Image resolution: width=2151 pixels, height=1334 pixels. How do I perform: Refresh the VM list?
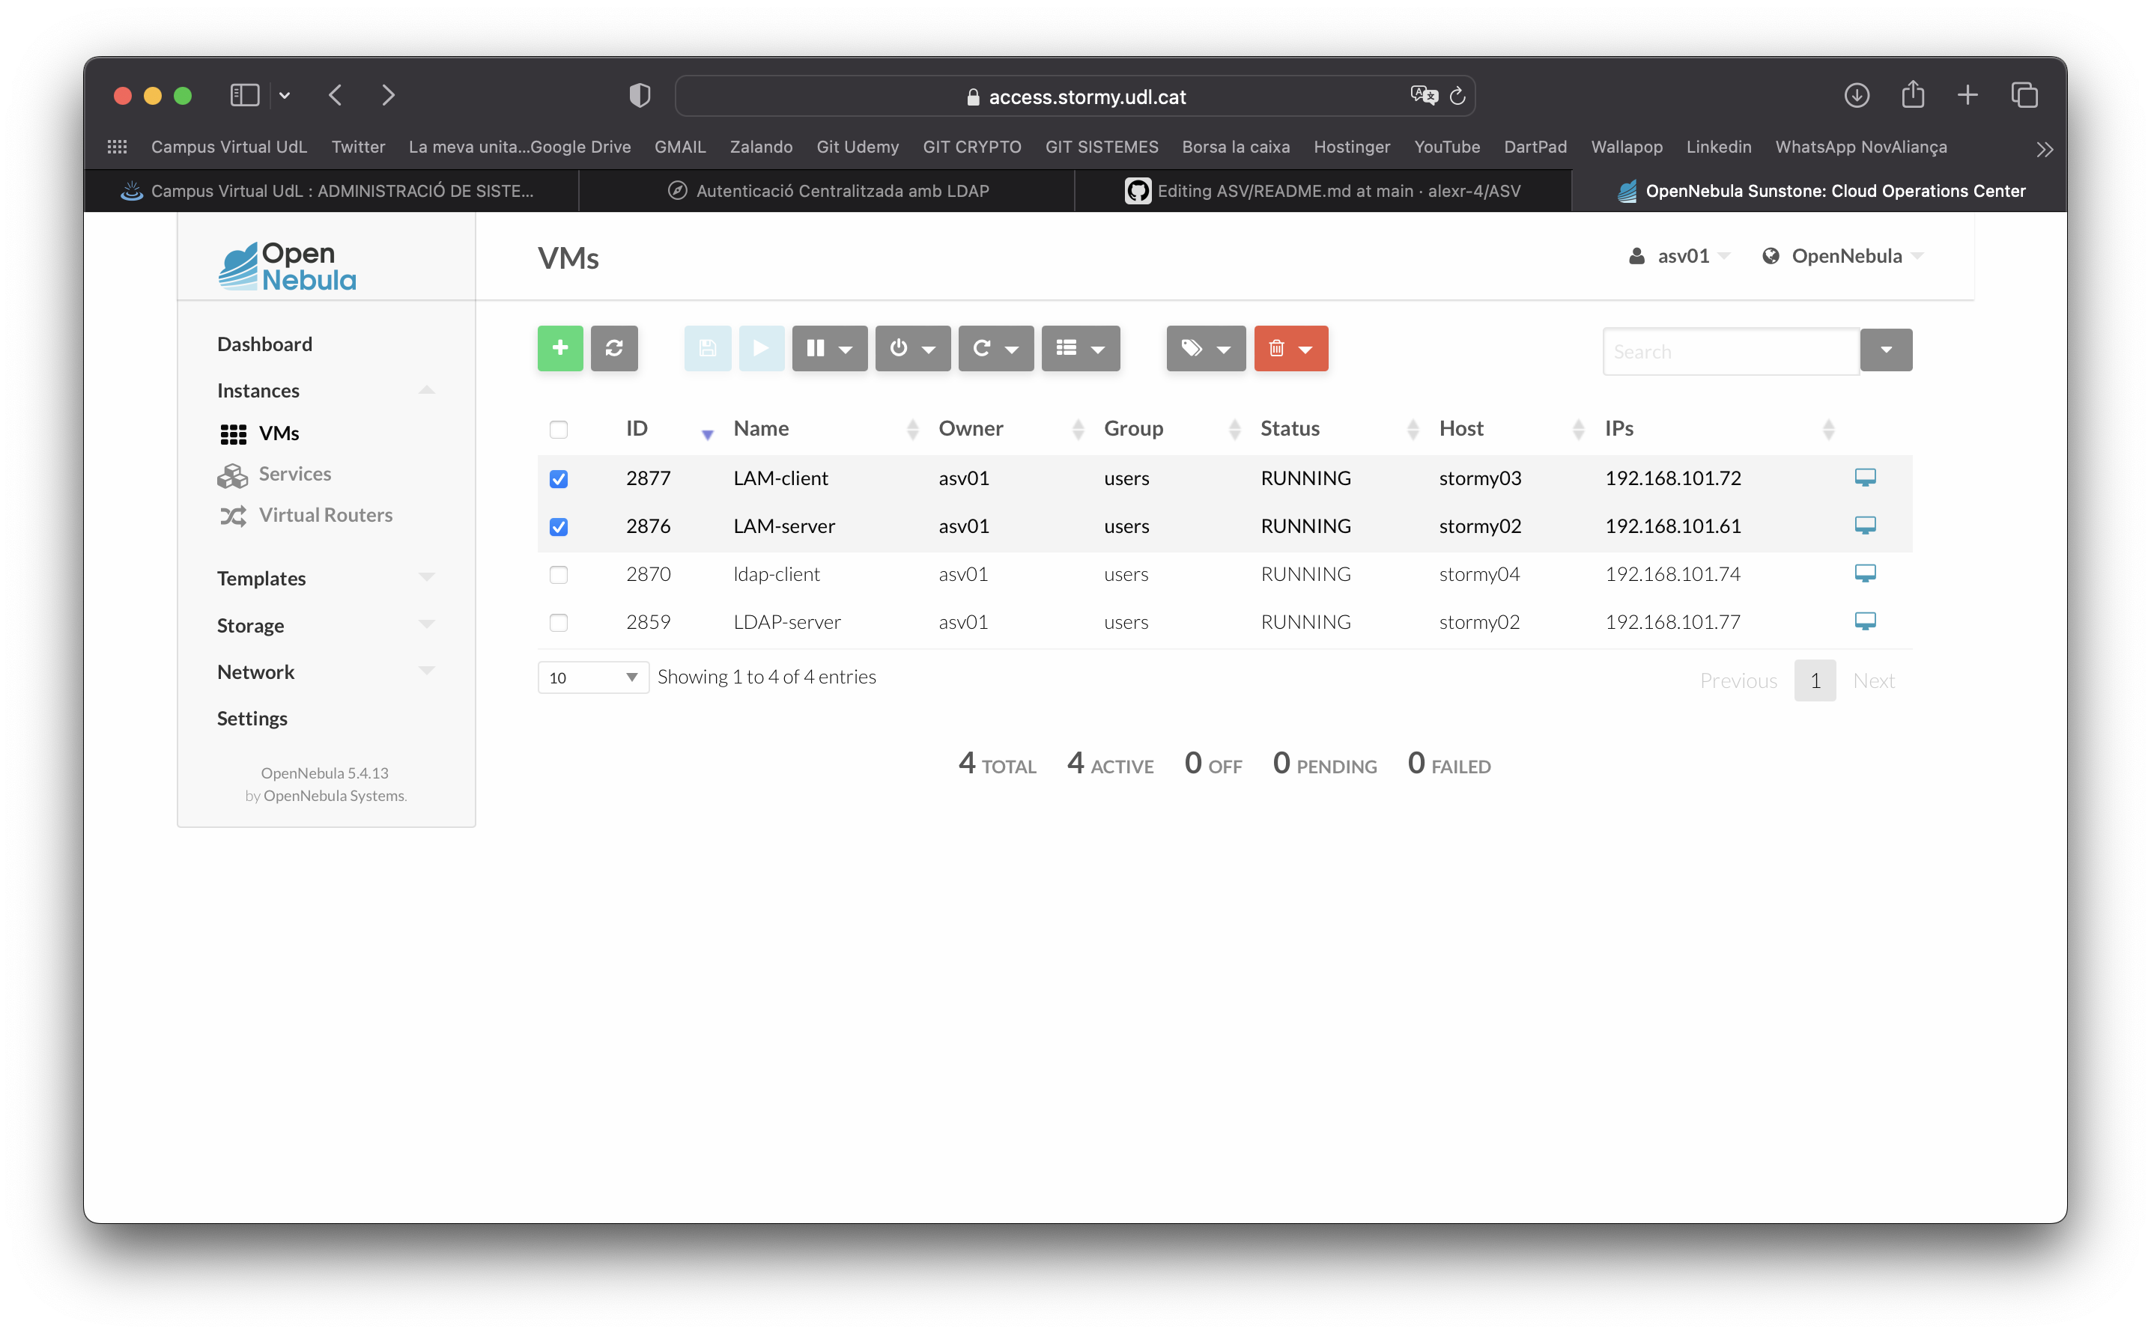[x=613, y=349]
